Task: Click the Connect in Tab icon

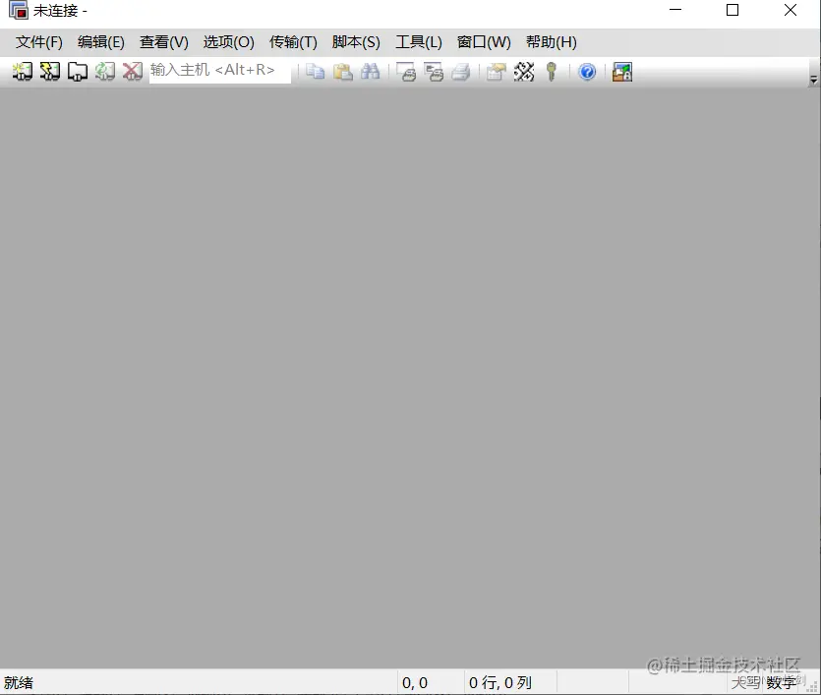Action: click(x=78, y=71)
